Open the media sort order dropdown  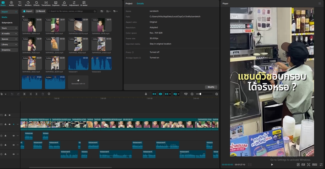tap(108, 11)
